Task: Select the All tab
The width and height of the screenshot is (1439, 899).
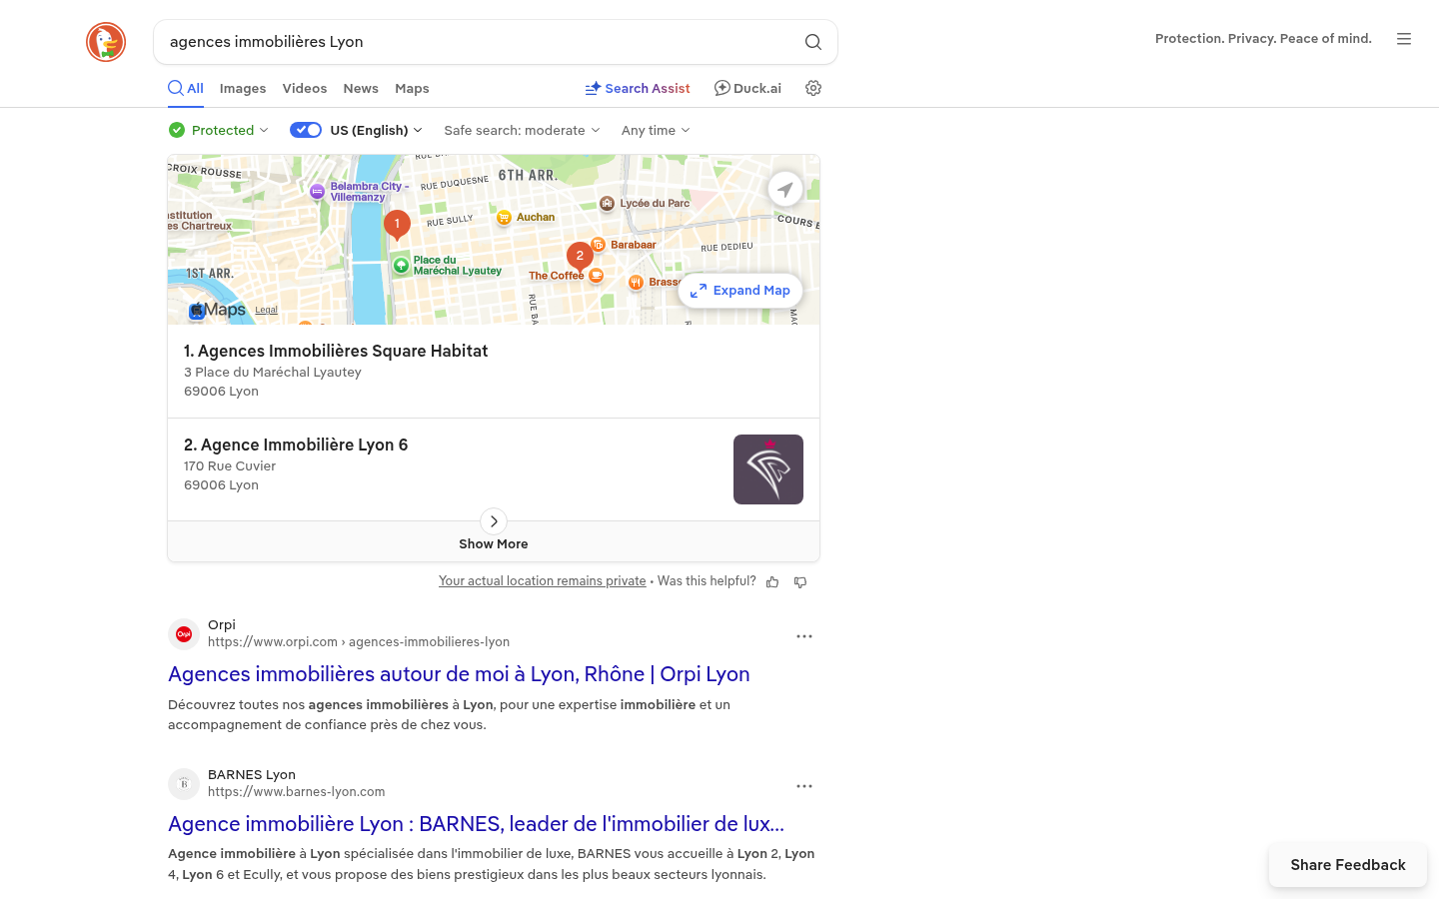Action: [x=186, y=88]
